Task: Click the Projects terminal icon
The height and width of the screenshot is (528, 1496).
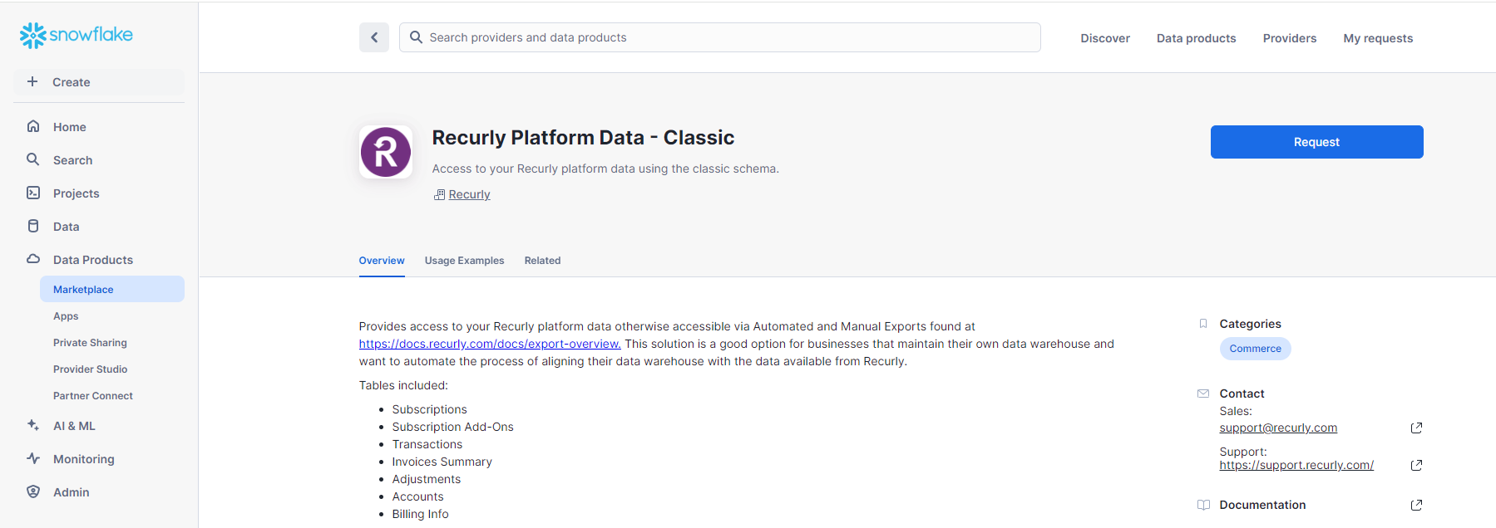Action: pyautogui.click(x=33, y=193)
